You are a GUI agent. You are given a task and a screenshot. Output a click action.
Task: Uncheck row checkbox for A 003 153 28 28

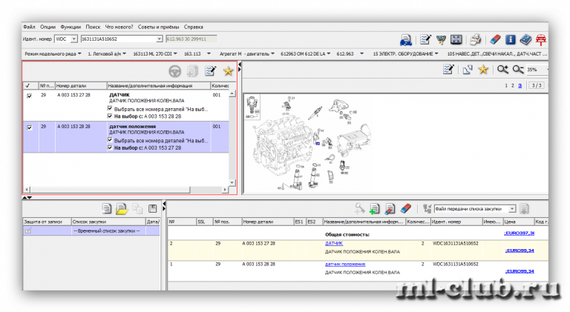[30, 127]
